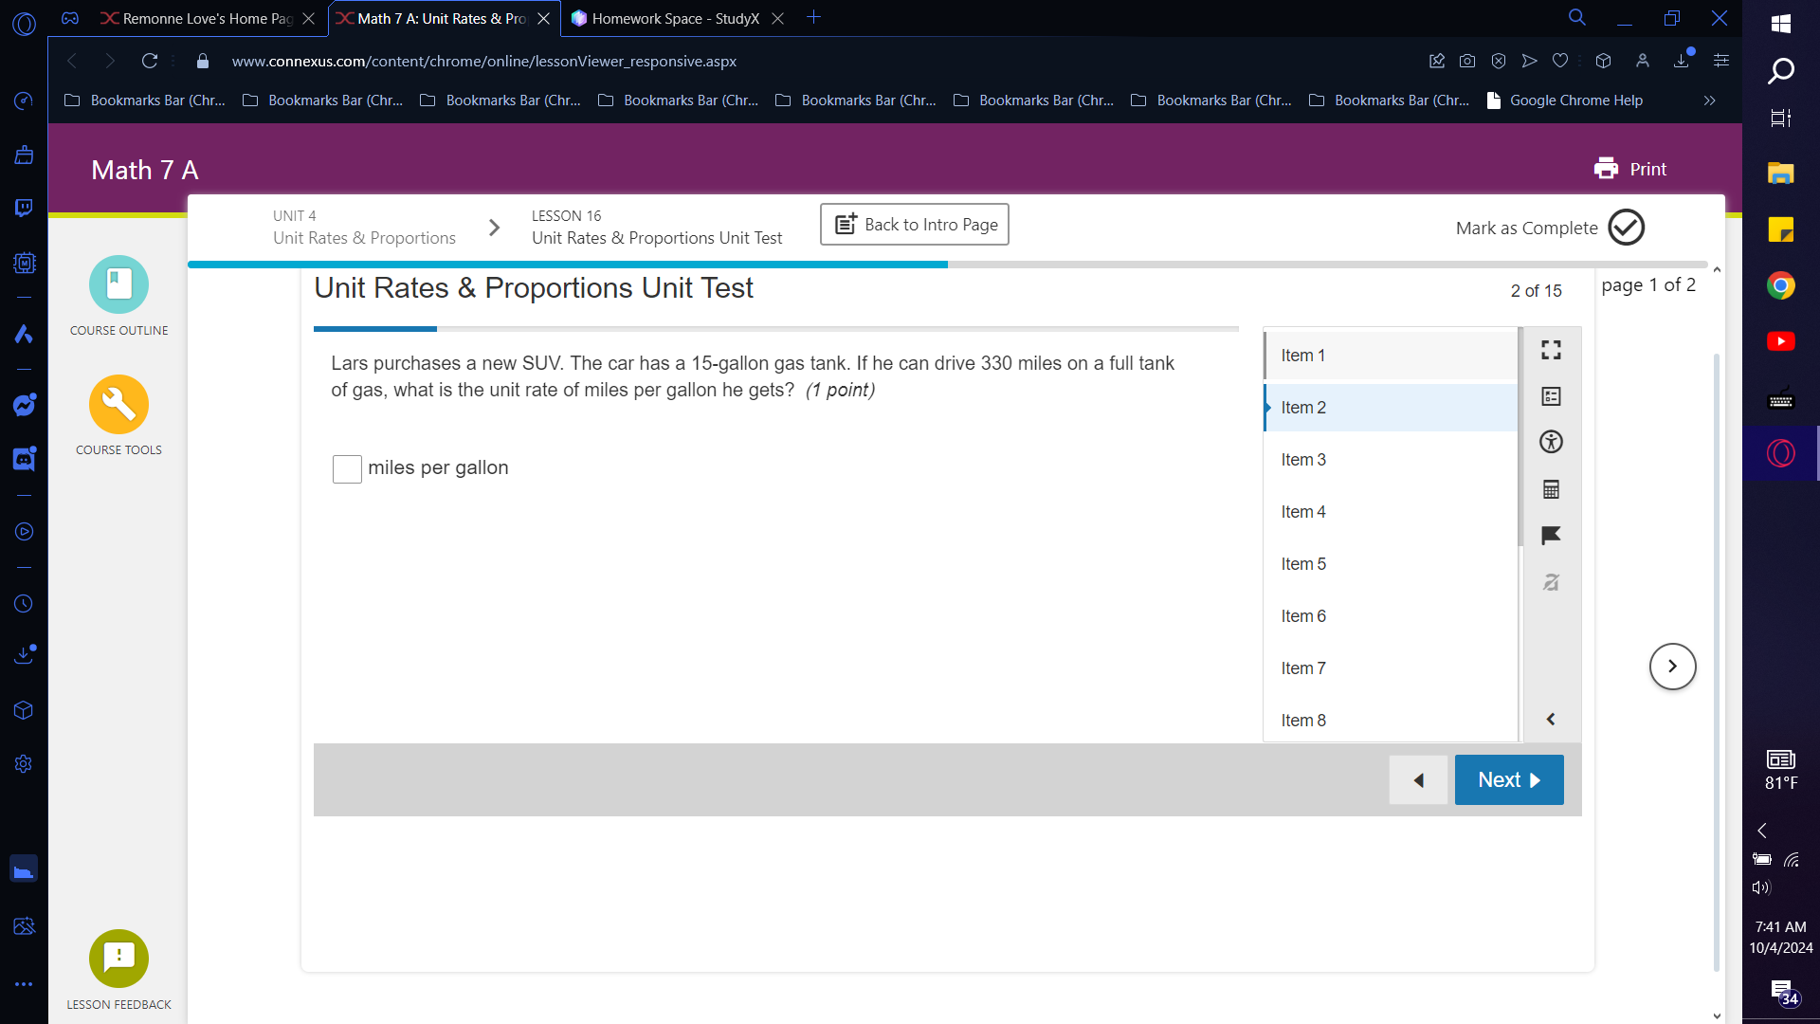Open File Explorer from taskbar
The height and width of the screenshot is (1024, 1820).
1781,173
